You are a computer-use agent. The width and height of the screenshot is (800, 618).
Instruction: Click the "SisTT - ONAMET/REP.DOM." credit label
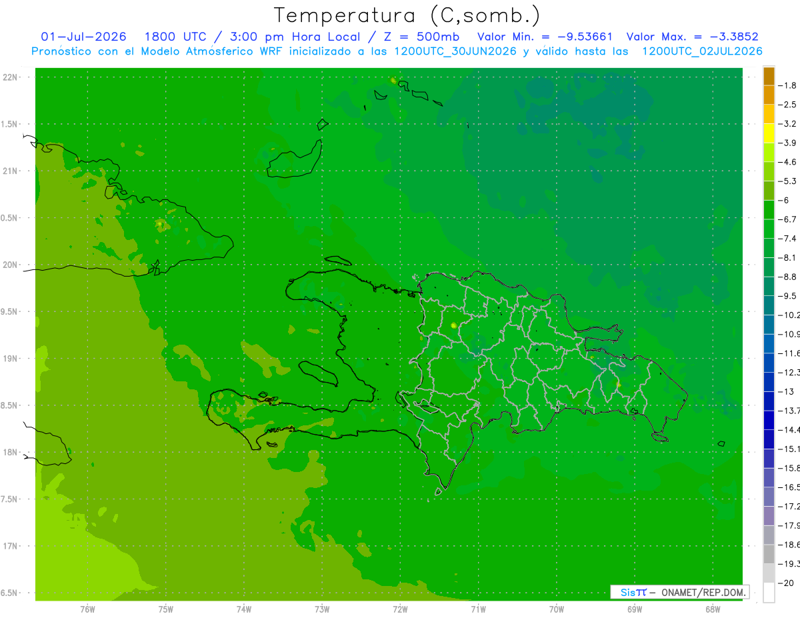point(679,592)
